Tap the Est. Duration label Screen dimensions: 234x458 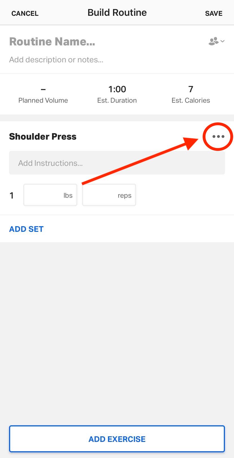pos(117,100)
